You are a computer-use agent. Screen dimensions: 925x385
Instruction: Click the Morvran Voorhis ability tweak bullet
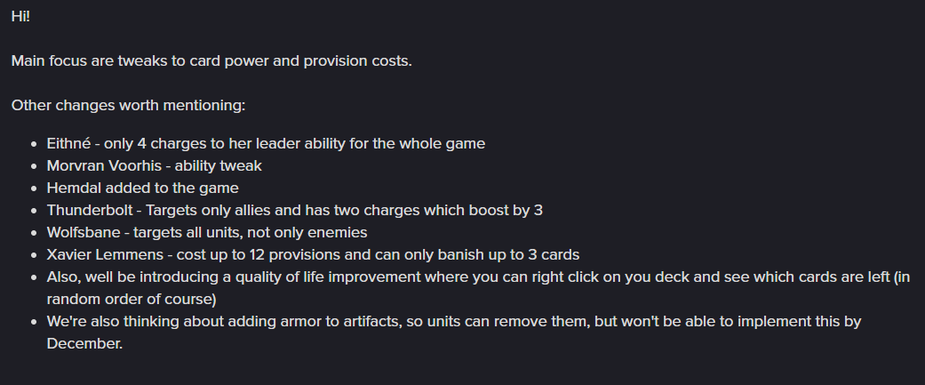pos(154,166)
